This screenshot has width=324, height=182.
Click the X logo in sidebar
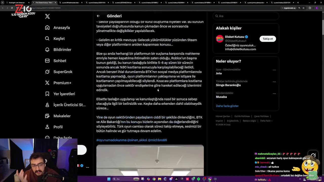tap(47, 16)
